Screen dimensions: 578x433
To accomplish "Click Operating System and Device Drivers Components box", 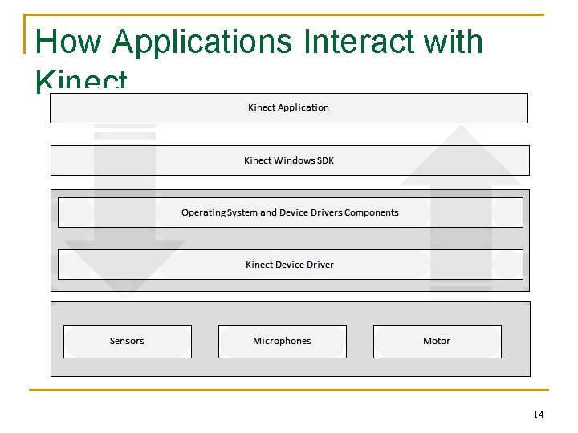I will pos(290,212).
